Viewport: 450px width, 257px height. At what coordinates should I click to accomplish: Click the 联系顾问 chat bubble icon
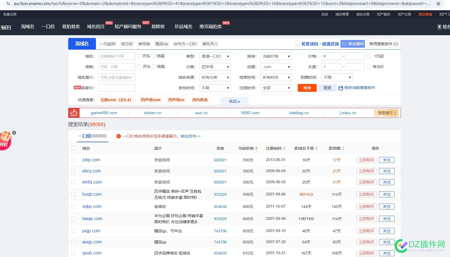click(x=344, y=44)
